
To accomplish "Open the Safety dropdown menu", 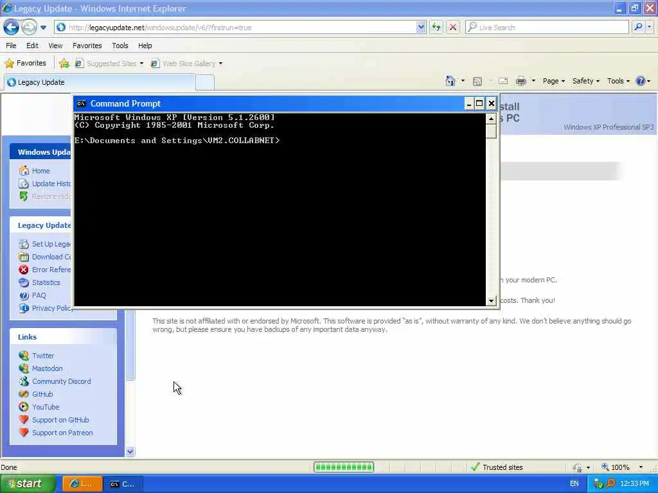I will tap(586, 81).
